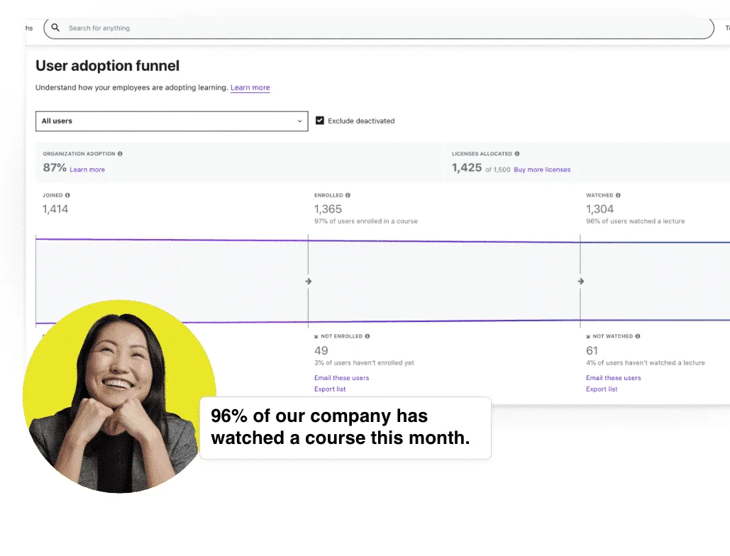
Task: Click 'Email these users' under Not Watched
Action: coord(613,378)
